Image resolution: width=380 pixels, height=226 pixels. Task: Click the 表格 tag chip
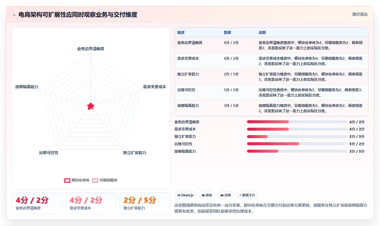coord(207,195)
